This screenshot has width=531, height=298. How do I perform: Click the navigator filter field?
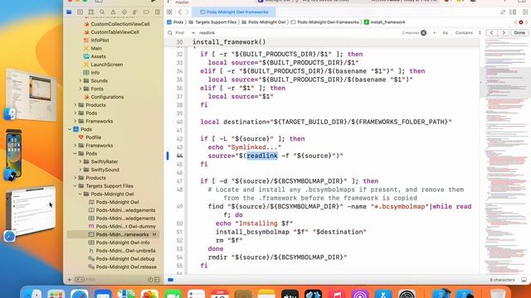coord(112,280)
